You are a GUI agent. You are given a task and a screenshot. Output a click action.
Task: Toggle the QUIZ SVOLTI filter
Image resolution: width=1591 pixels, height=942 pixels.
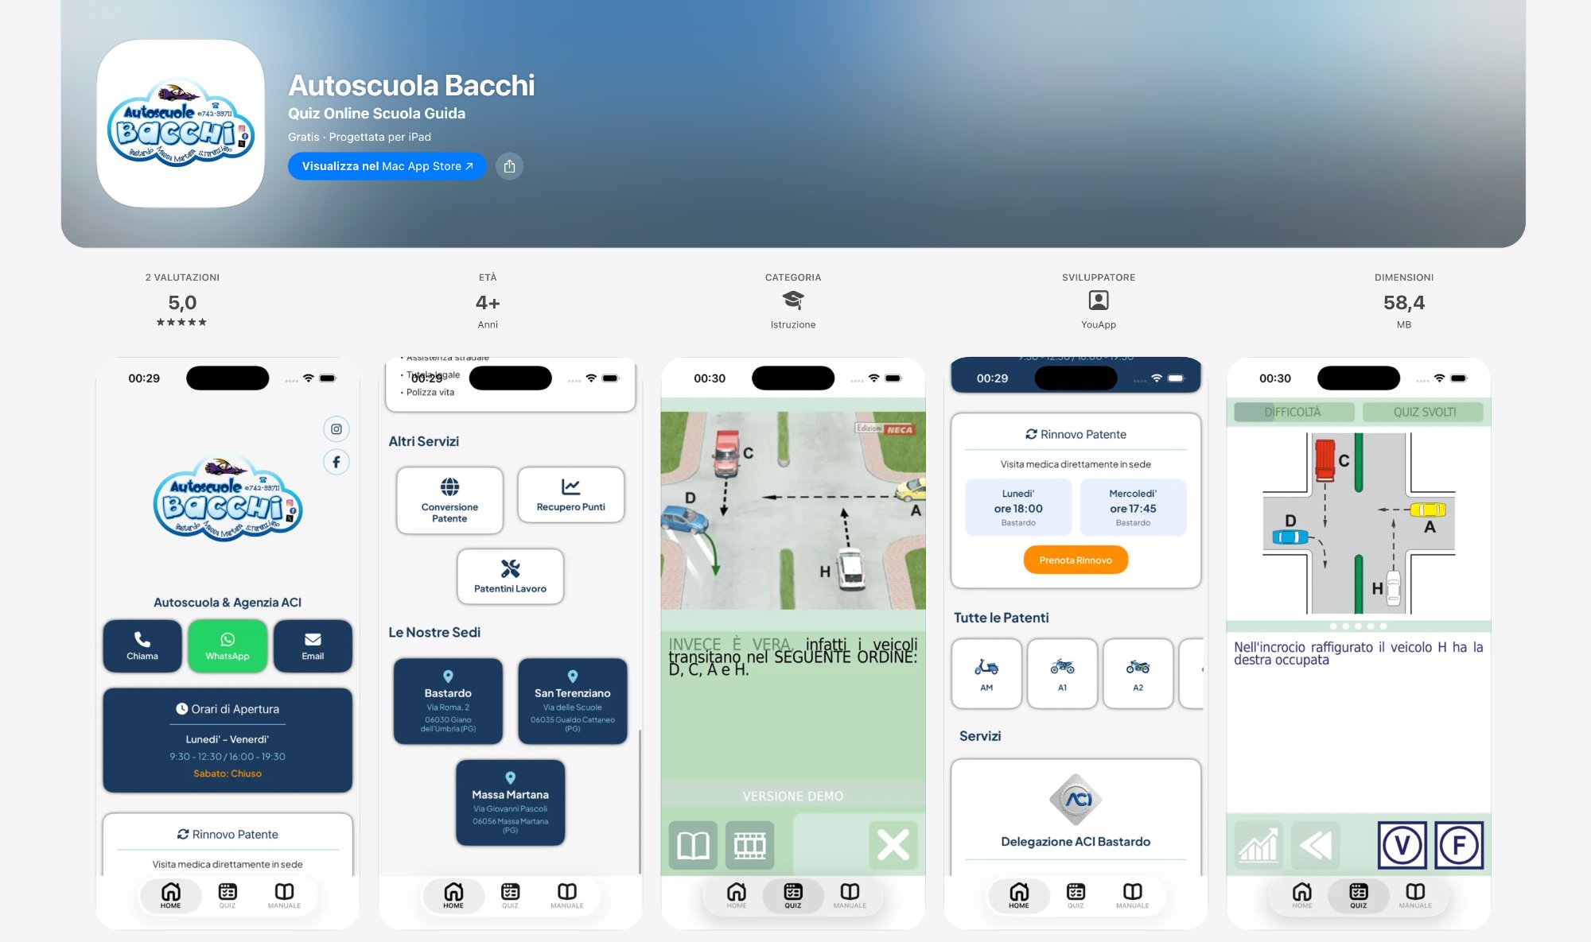1424,412
